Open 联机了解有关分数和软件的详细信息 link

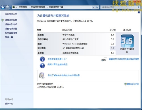click(x=64, y=76)
